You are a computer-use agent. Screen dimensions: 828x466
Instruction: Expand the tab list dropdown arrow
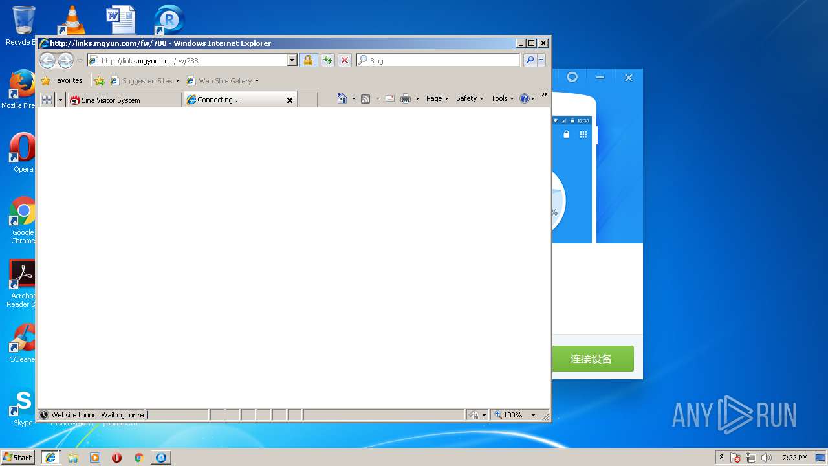coord(60,100)
